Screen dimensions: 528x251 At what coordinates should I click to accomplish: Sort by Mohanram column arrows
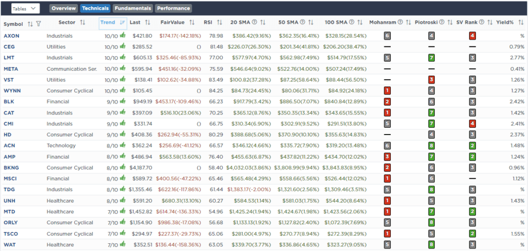(x=408, y=23)
